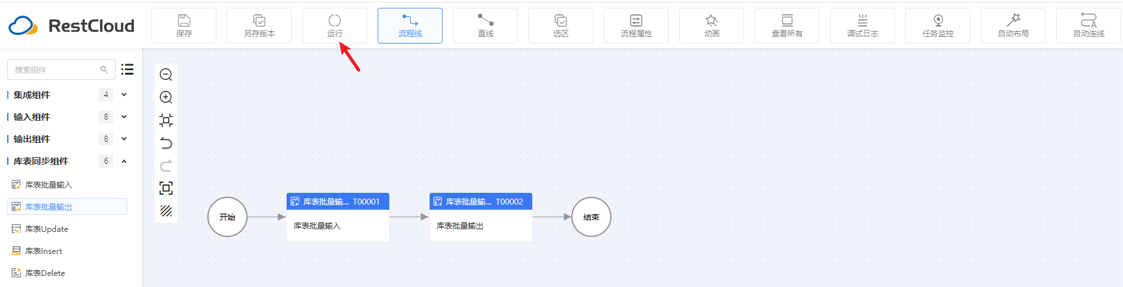
Task: Click 库表批量输出 text in node T00002
Action: click(x=460, y=226)
